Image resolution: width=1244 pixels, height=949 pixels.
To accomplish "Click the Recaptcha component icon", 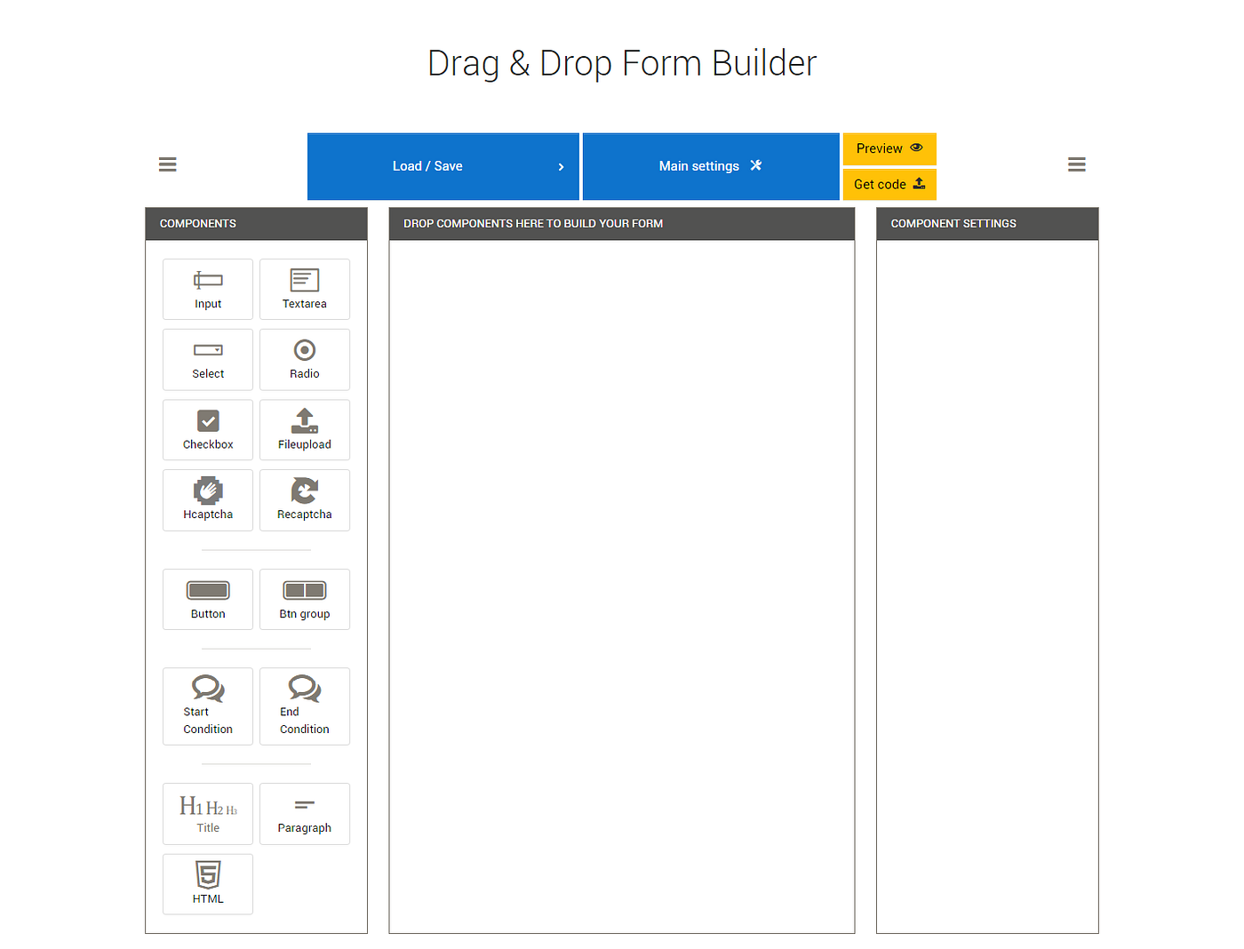I will tap(304, 499).
